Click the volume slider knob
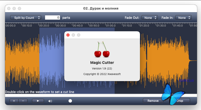The image size is (201, 110). 70,101
